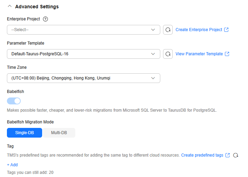Image resolution: width=248 pixels, height=177 pixels.
Task: Open the View Parameter Template link
Action: 199,54
